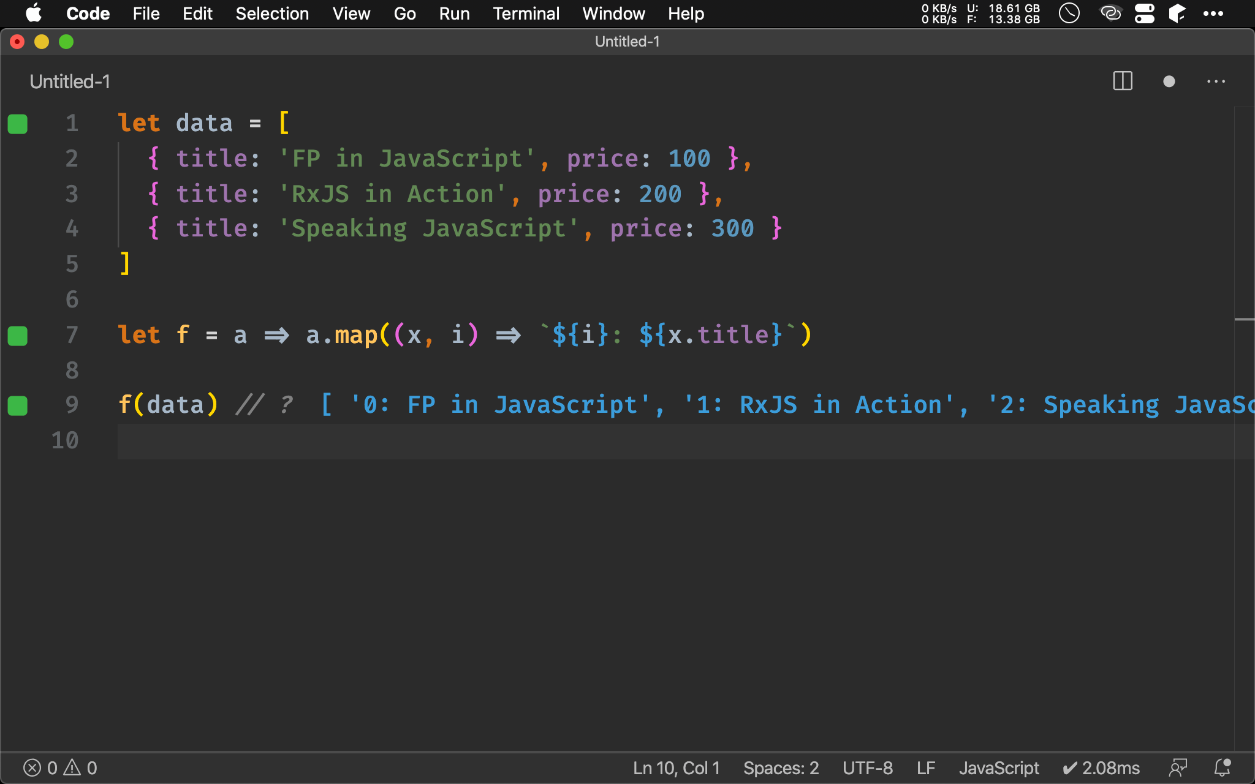Open the Terminal menu
Image resolution: width=1255 pixels, height=784 pixels.
[x=526, y=13]
